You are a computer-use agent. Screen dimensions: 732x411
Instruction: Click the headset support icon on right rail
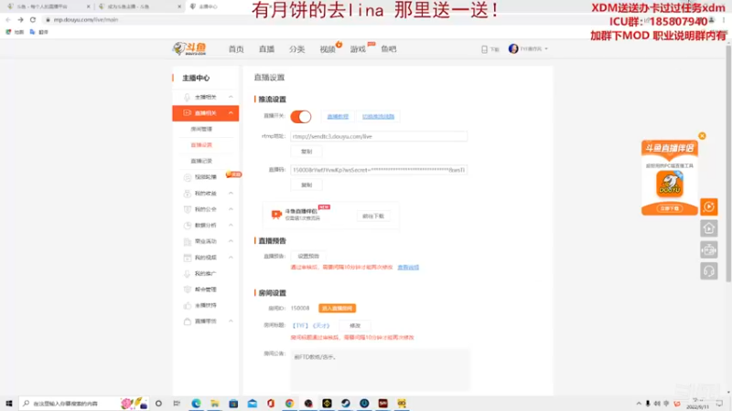pyautogui.click(x=708, y=271)
